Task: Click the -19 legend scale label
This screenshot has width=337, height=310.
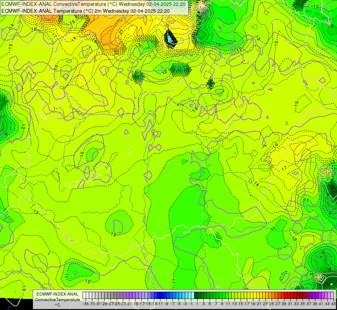Action: [135, 304]
